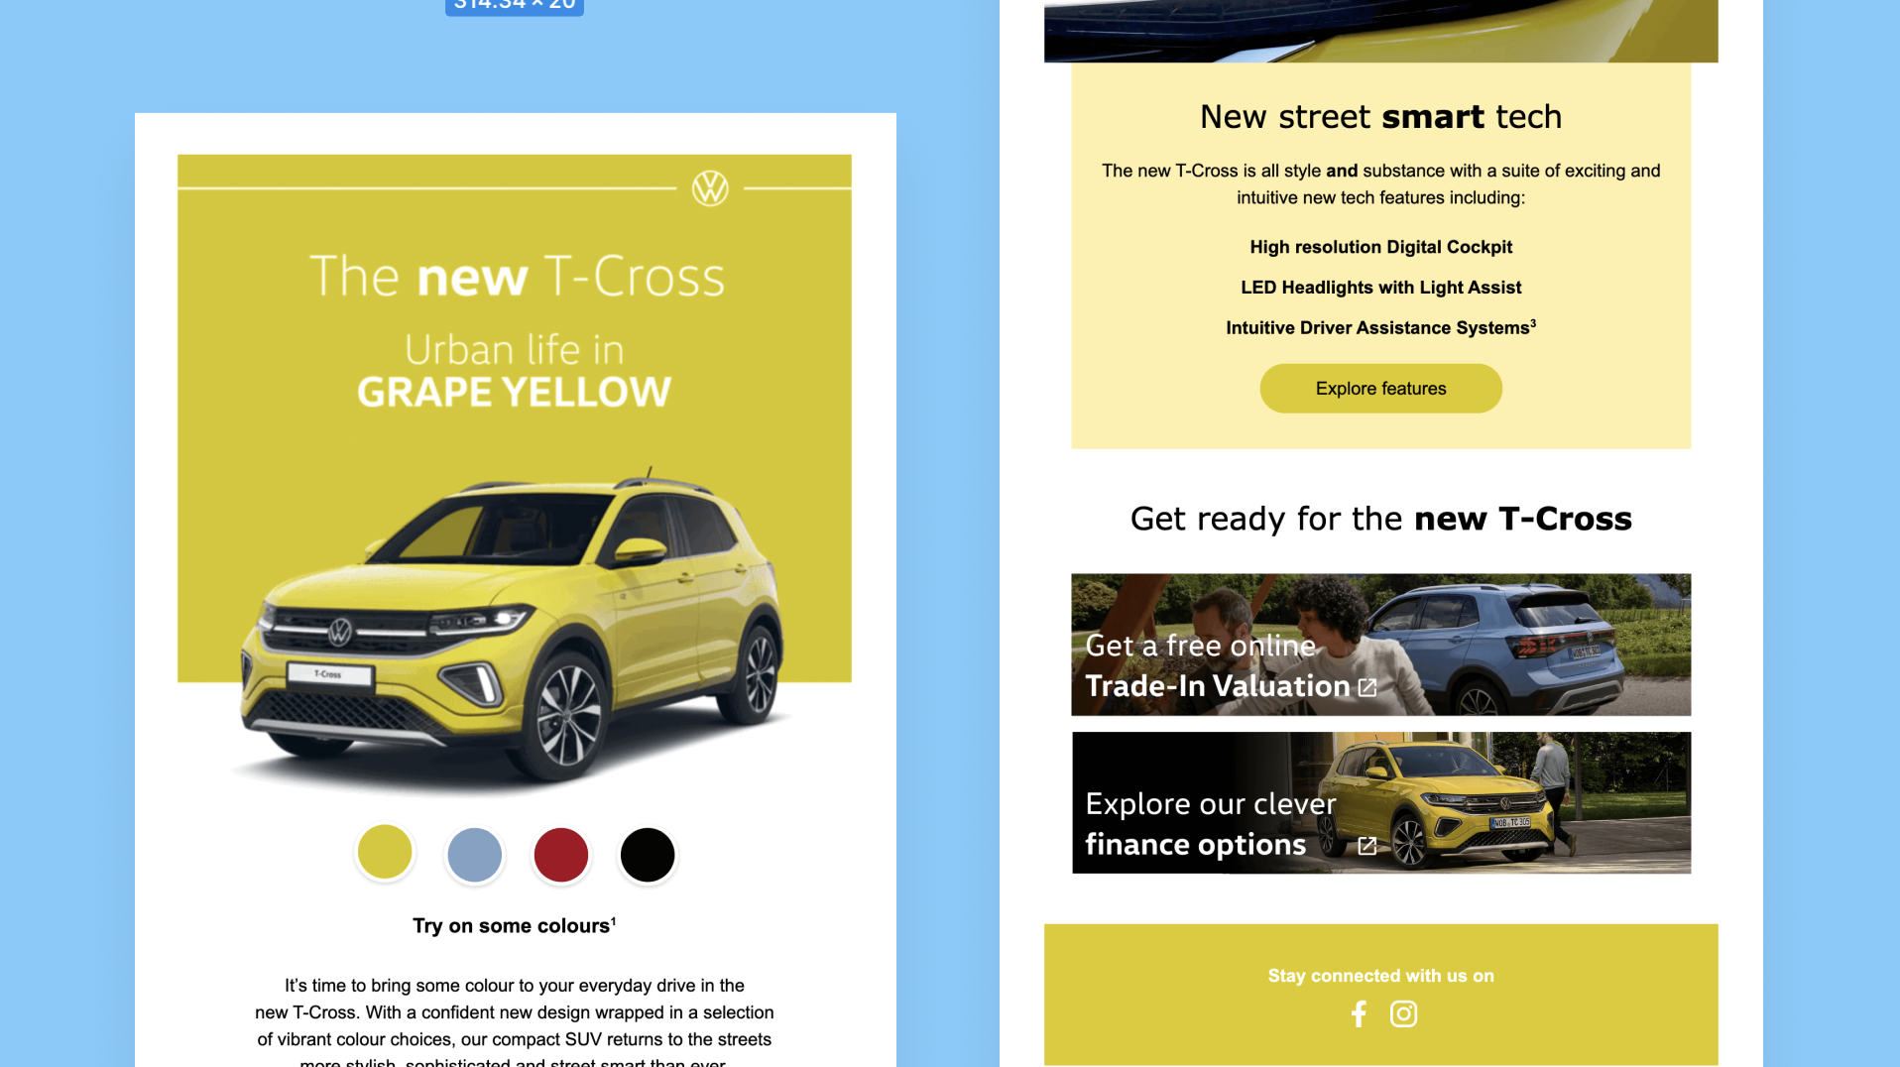This screenshot has height=1067, width=1900.
Task: Click the 'Try on some colours' heading
Action: point(514,925)
